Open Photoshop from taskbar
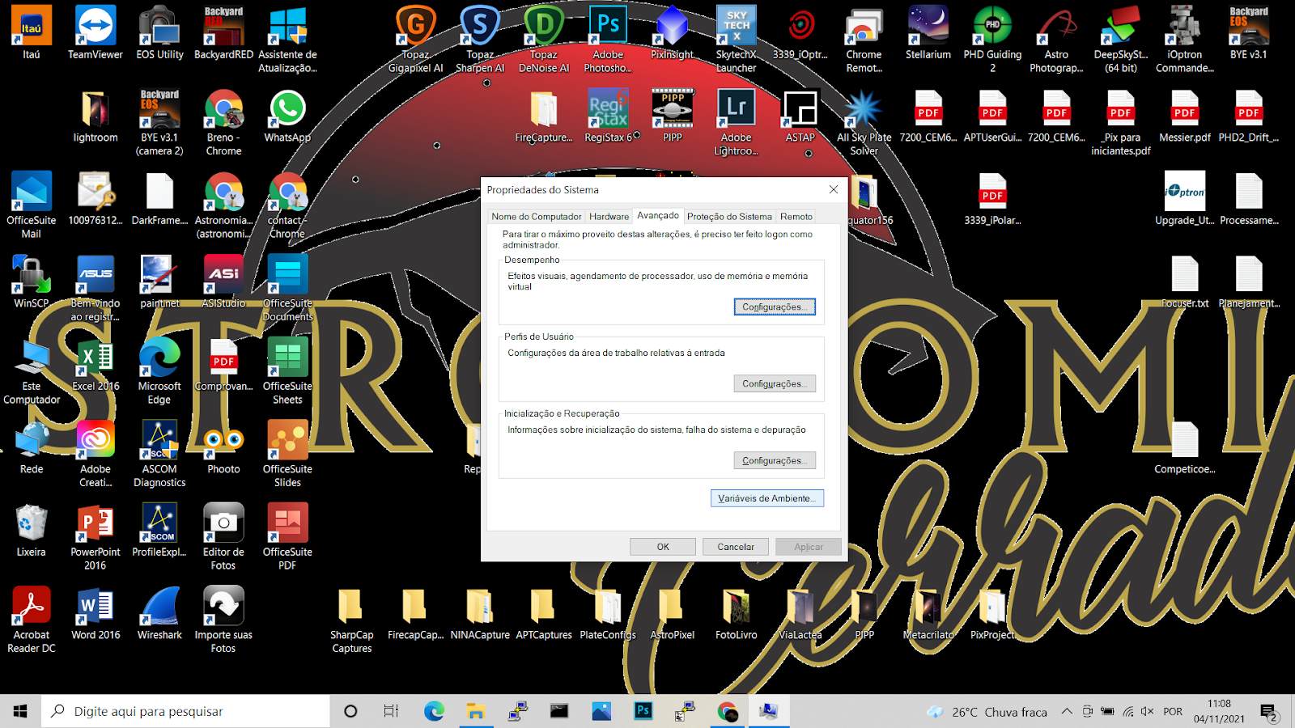The height and width of the screenshot is (728, 1295). point(643,711)
